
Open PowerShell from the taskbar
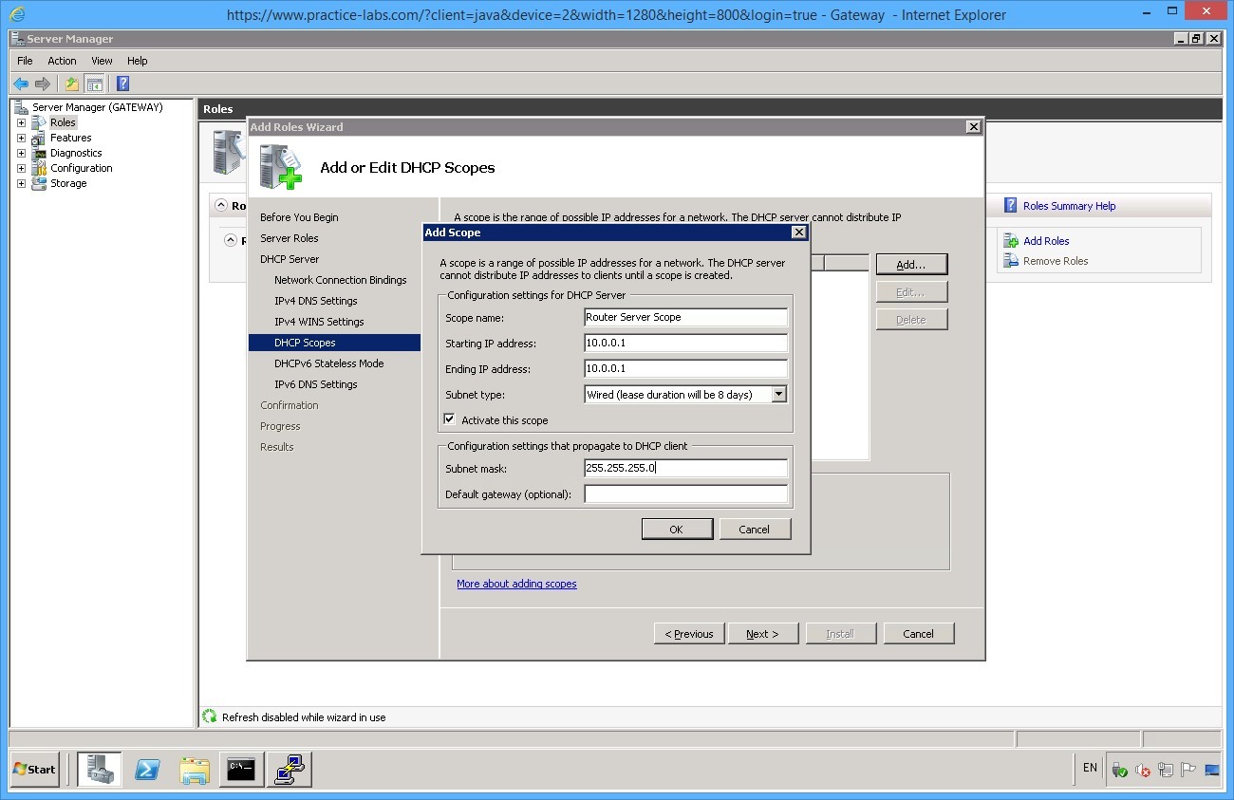(147, 770)
